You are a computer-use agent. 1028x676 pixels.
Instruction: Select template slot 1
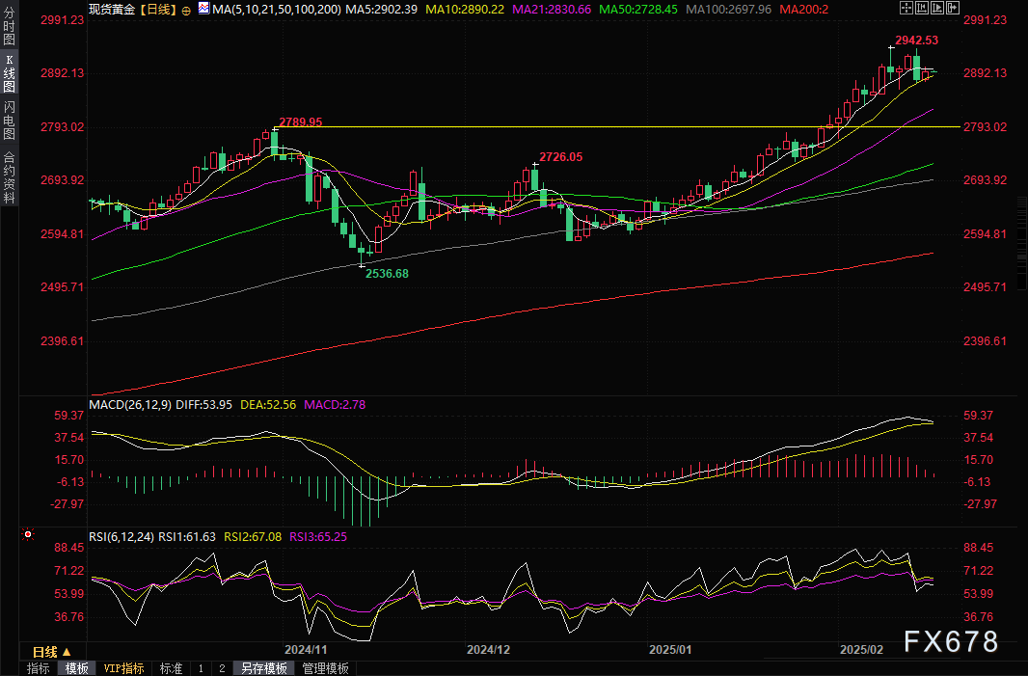200,667
